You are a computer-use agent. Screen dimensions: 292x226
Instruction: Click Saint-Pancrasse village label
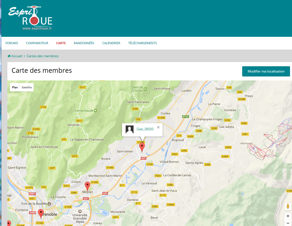point(138,102)
